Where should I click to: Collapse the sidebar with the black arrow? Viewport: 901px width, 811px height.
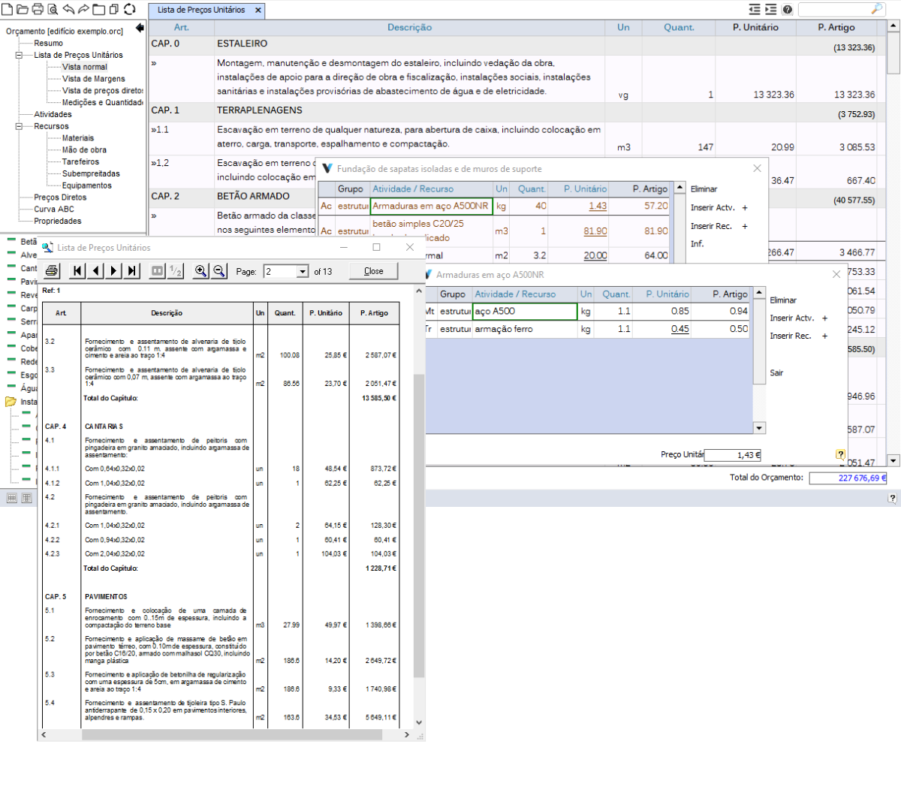pyautogui.click(x=140, y=28)
